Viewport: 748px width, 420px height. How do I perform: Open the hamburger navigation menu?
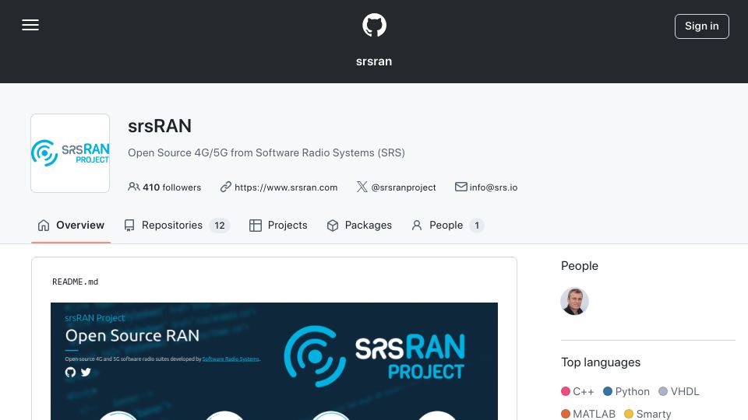(x=30, y=25)
